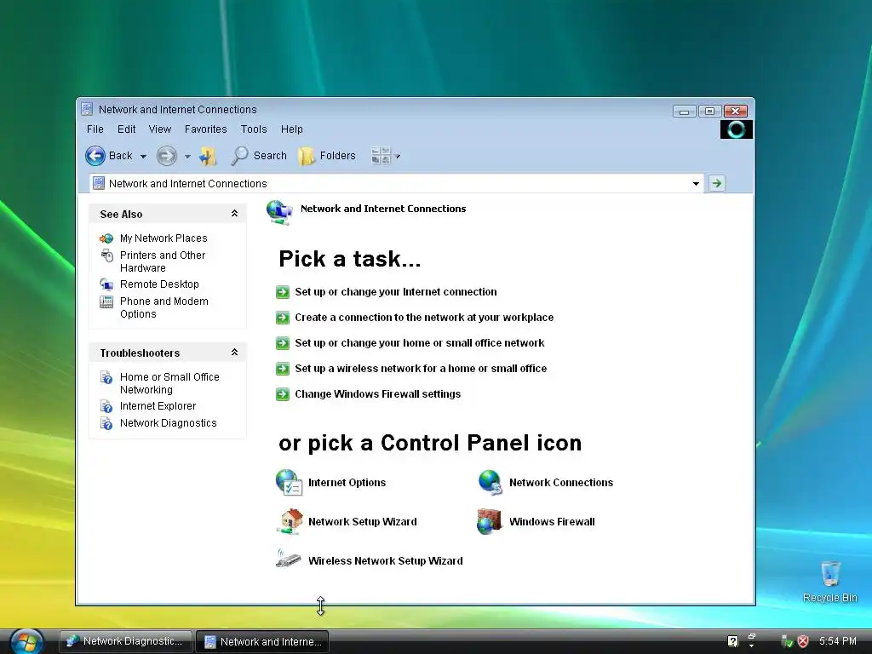Open the address bar dropdown
This screenshot has width=872, height=654.
(x=696, y=184)
